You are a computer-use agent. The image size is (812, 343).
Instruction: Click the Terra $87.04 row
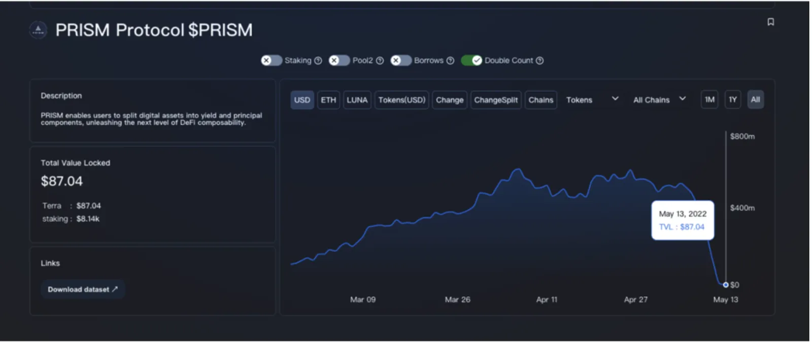tap(72, 205)
